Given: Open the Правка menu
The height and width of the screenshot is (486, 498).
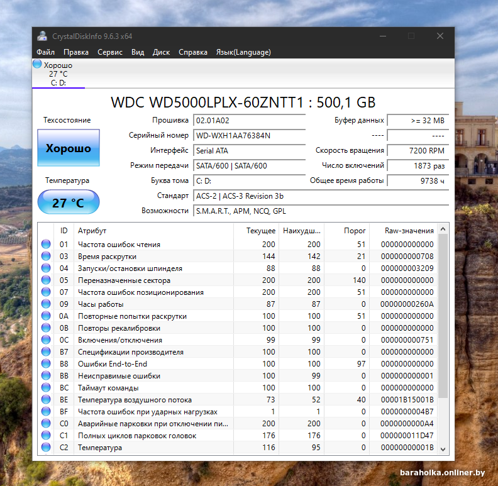Looking at the screenshot, I should pyautogui.click(x=76, y=52).
